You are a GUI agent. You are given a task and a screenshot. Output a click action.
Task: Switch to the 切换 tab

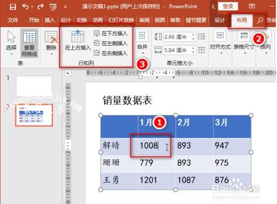[x=82, y=20]
